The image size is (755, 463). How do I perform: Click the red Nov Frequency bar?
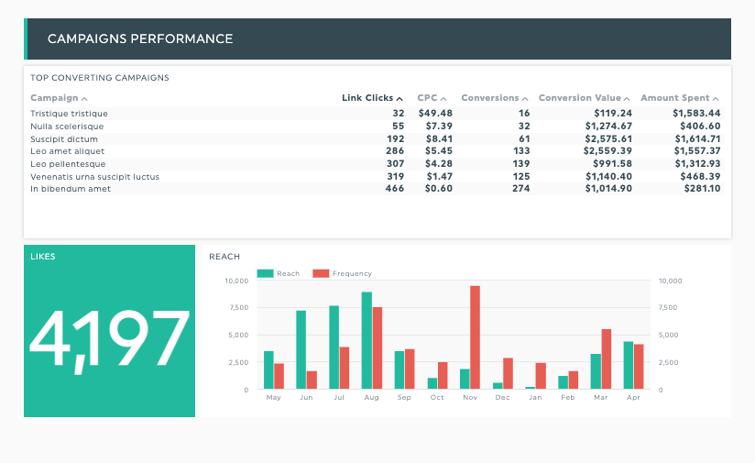475,337
